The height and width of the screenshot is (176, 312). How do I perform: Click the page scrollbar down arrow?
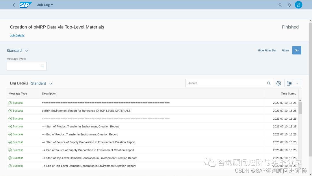(310, 174)
